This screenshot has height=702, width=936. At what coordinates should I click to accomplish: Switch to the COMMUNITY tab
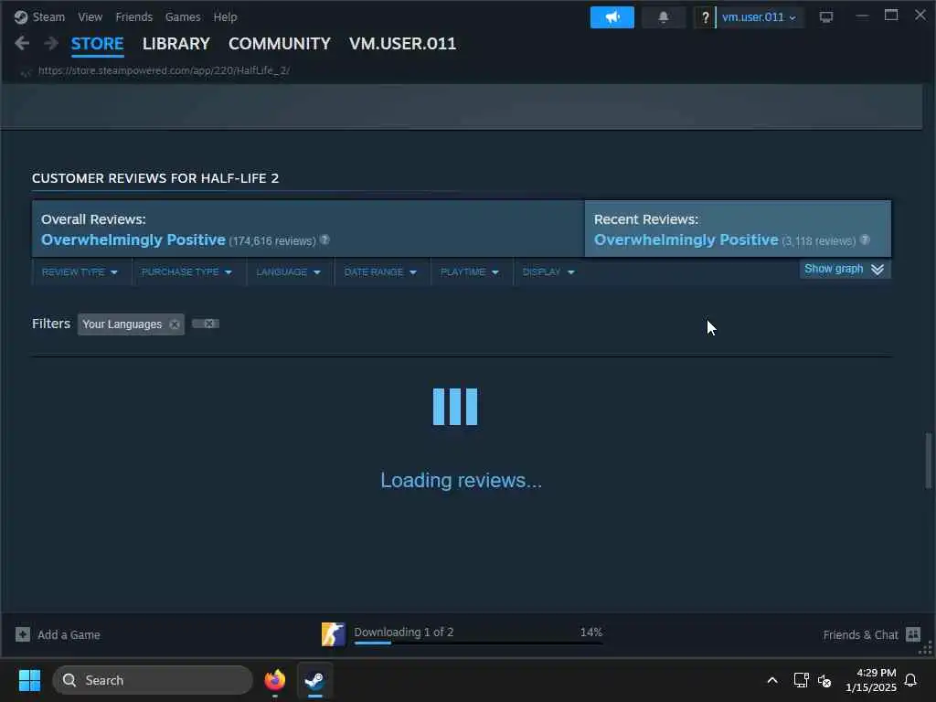[280, 44]
